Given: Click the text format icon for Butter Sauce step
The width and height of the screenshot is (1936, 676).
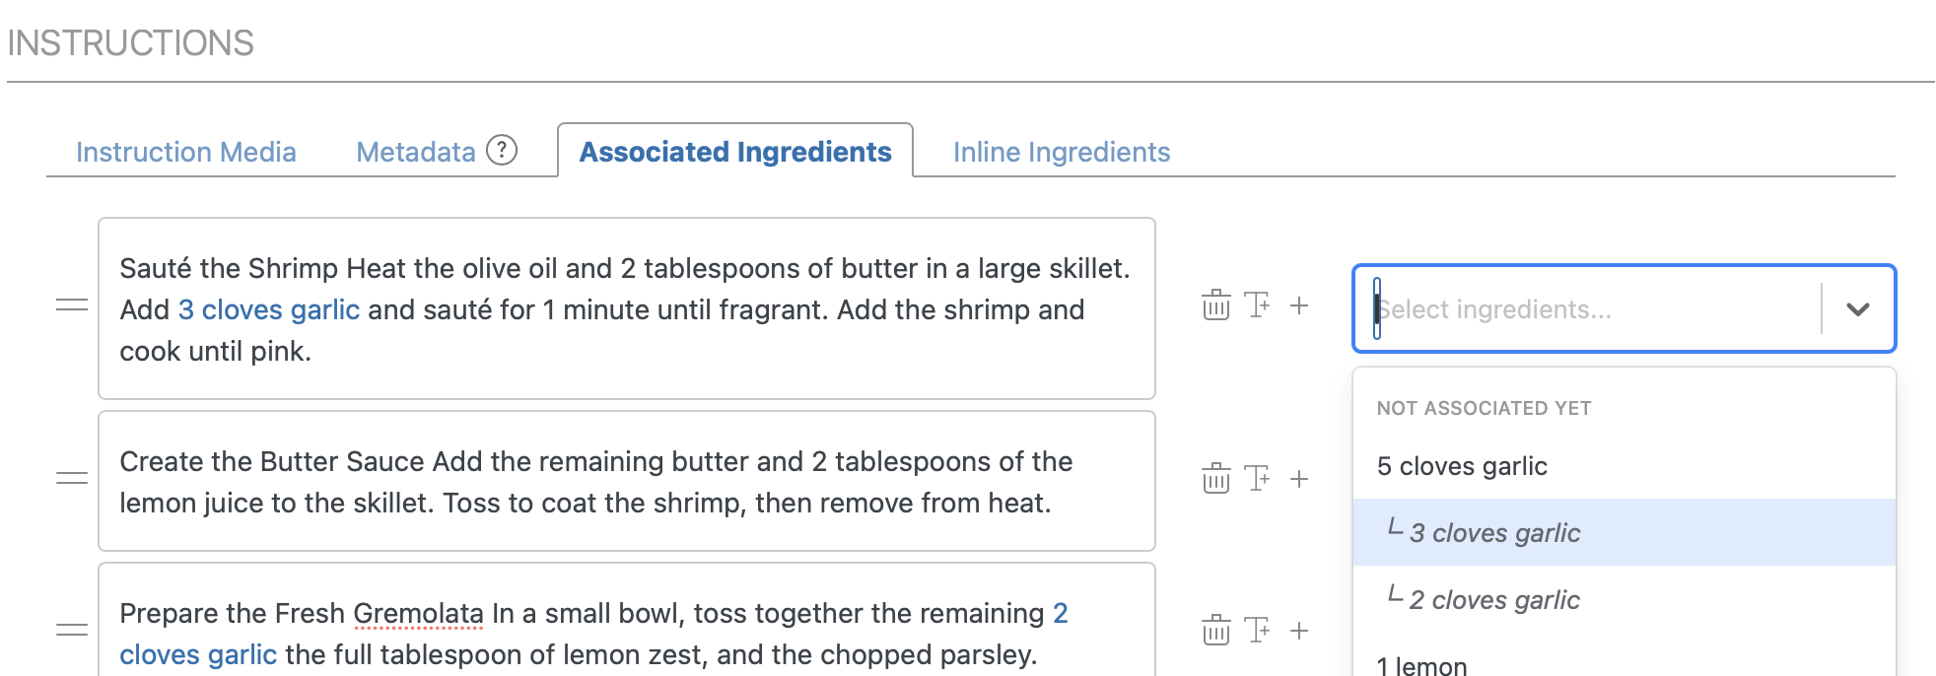Looking at the screenshot, I should [1257, 479].
